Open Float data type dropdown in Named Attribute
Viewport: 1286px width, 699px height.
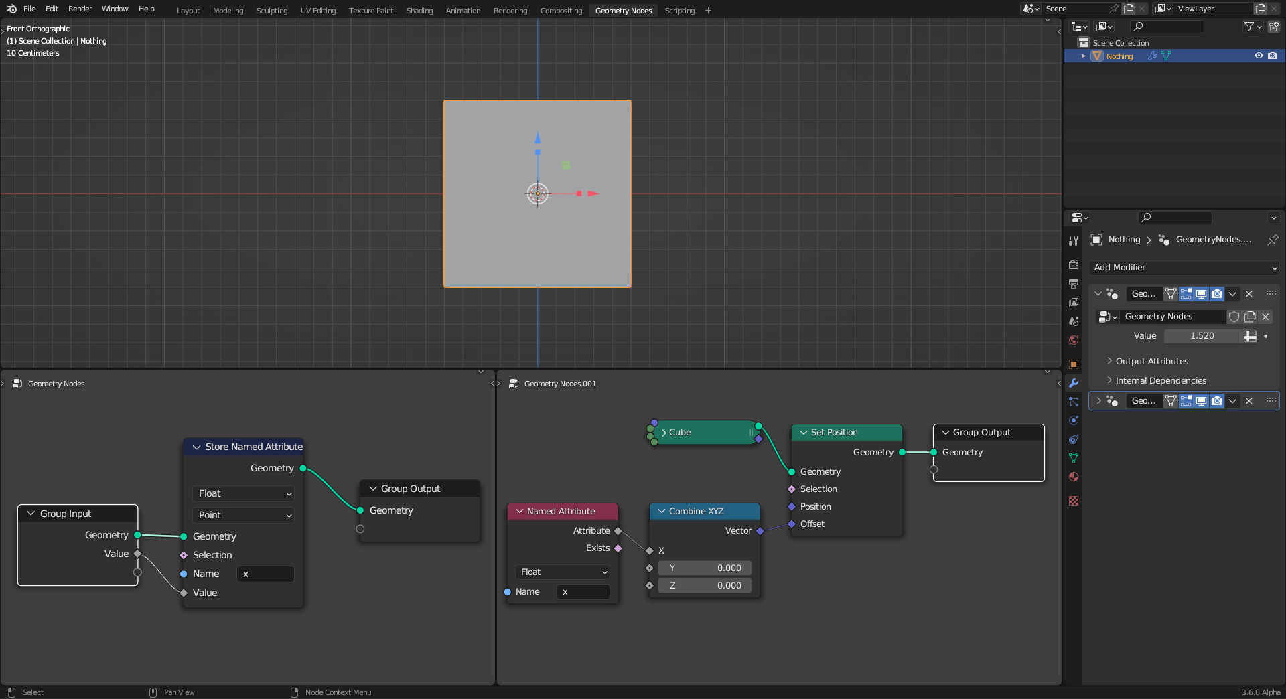click(563, 572)
